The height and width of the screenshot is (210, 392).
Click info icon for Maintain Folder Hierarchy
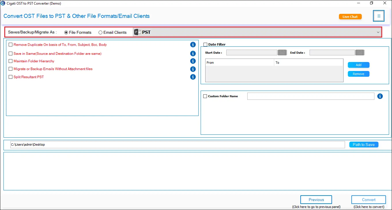193,61
